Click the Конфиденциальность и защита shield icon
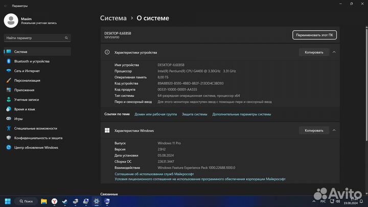 click(9, 138)
